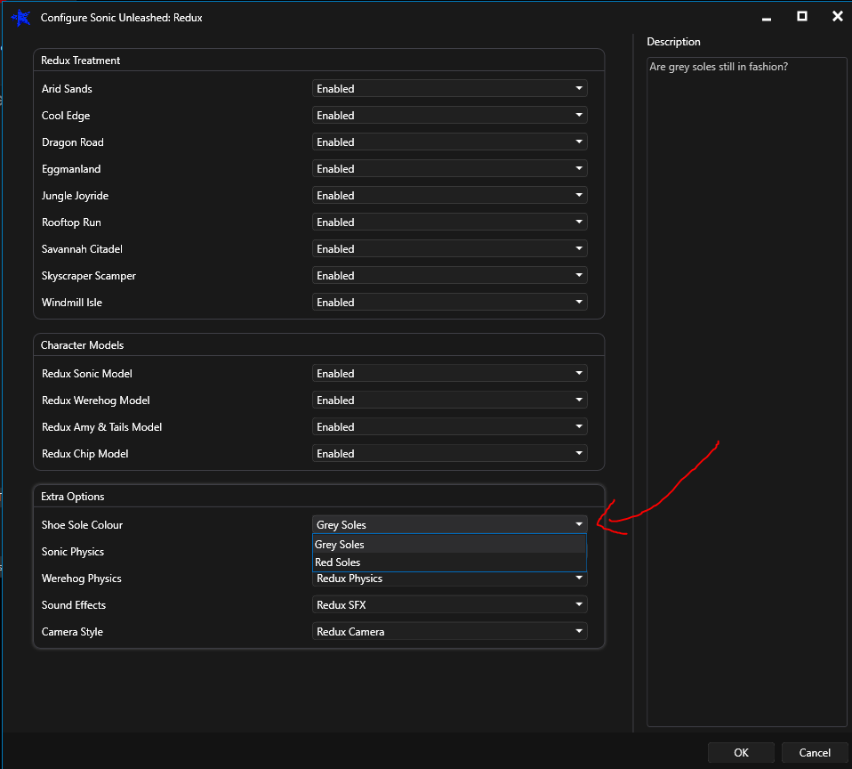Collapse the Shoe Sole Colour dropdown
The width and height of the screenshot is (852, 769).
click(x=449, y=523)
